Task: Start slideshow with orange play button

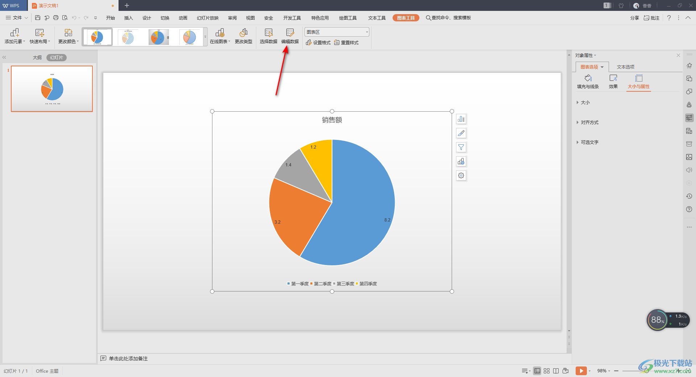Action: point(581,371)
